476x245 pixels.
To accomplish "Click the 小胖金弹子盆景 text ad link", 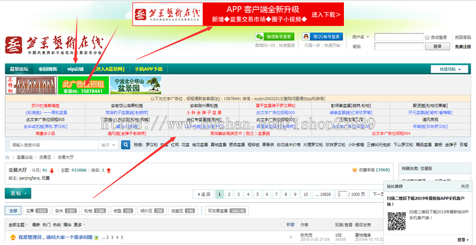I will [203, 113].
